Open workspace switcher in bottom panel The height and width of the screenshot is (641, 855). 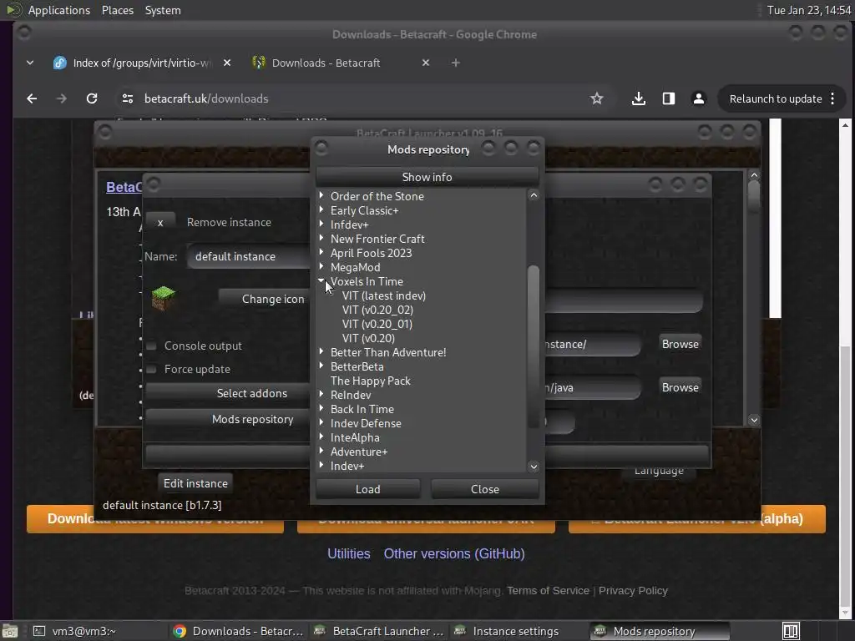pos(792,631)
